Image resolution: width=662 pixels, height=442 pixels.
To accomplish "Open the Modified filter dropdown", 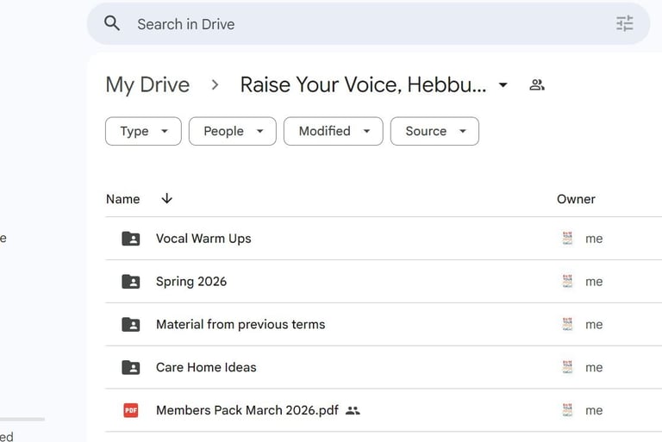I will tap(334, 131).
